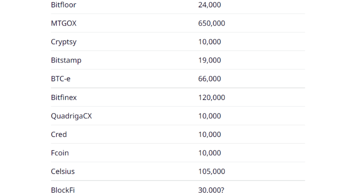Select the 66,000 figure
The image size is (343, 193).
point(210,79)
